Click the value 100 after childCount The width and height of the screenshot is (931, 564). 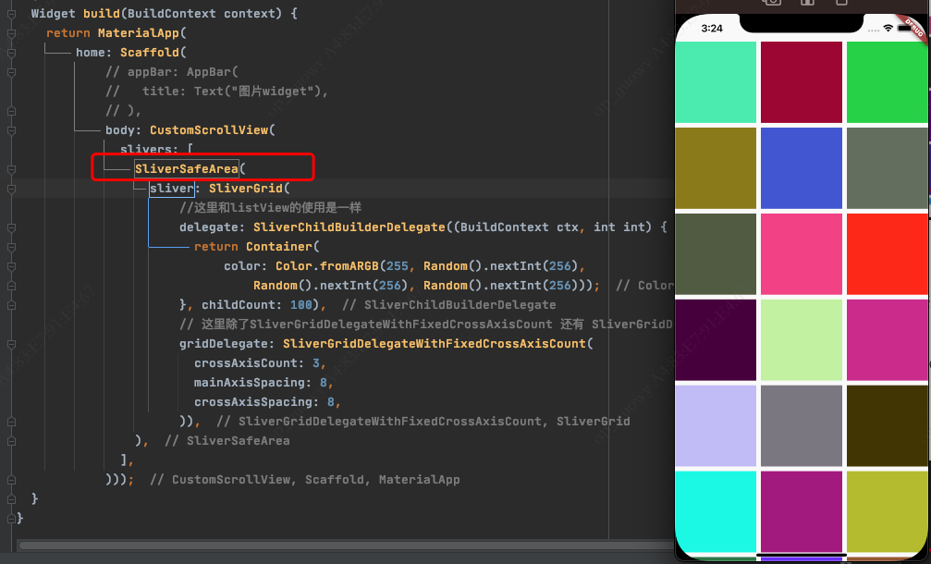click(x=301, y=304)
